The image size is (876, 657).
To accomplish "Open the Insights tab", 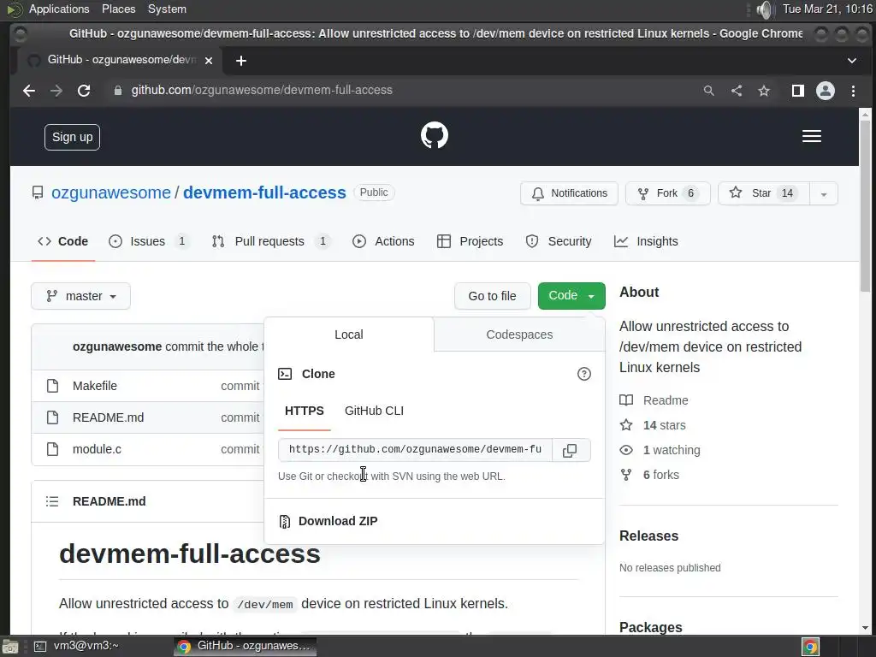I will [646, 241].
